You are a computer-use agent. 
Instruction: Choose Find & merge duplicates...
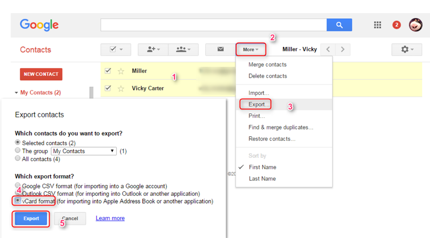[284, 127]
